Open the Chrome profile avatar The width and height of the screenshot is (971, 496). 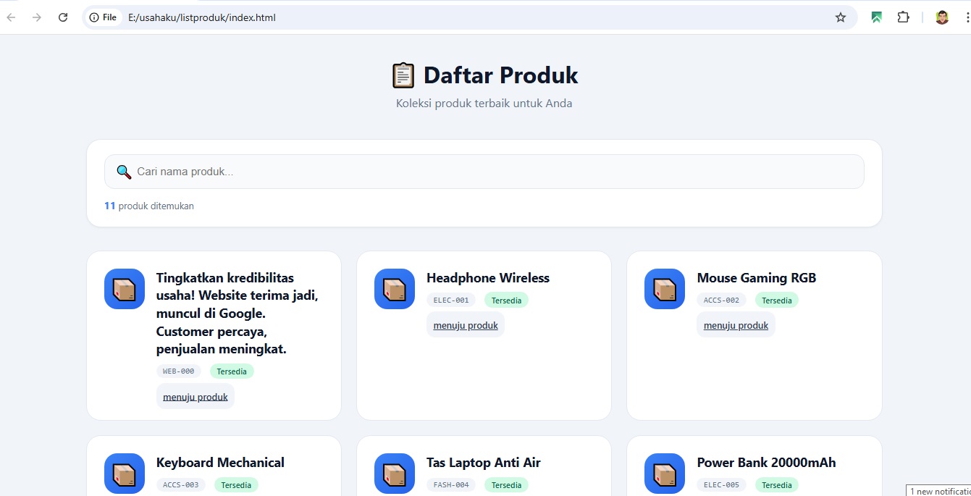[x=942, y=17]
